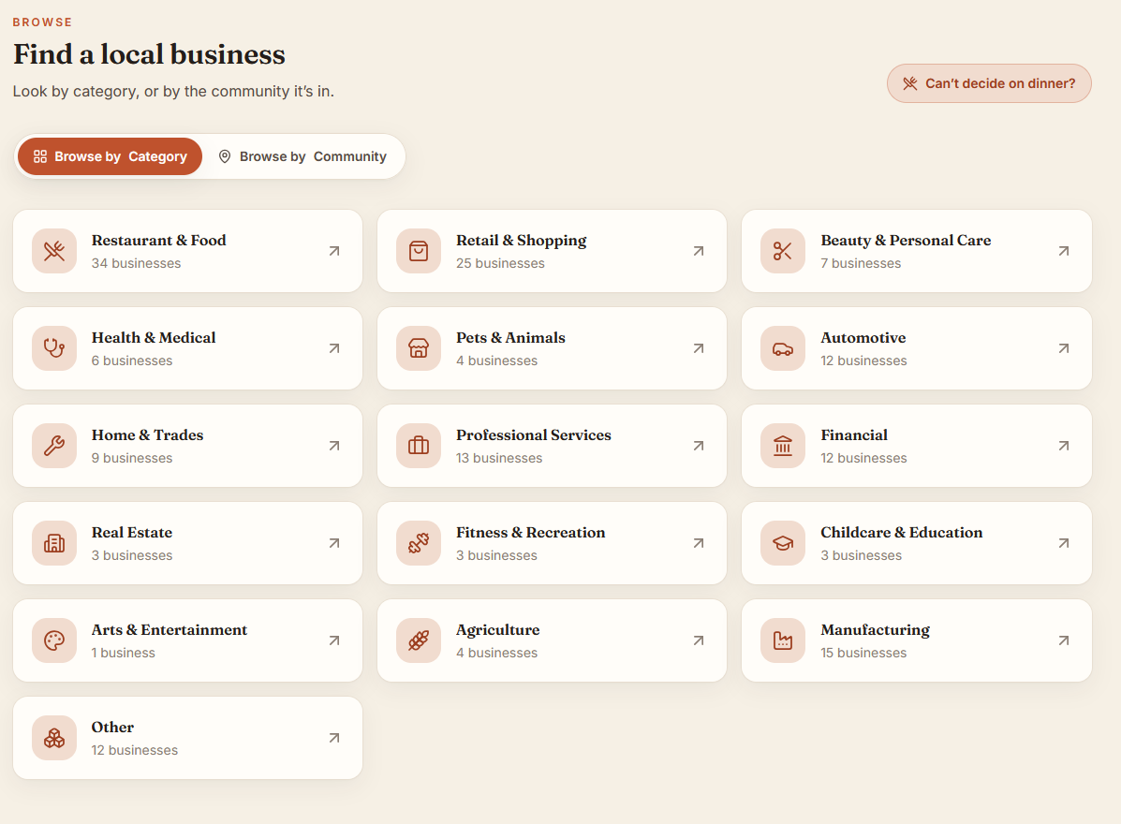Open the Financial category title
The width and height of the screenshot is (1121, 824).
coord(853,434)
